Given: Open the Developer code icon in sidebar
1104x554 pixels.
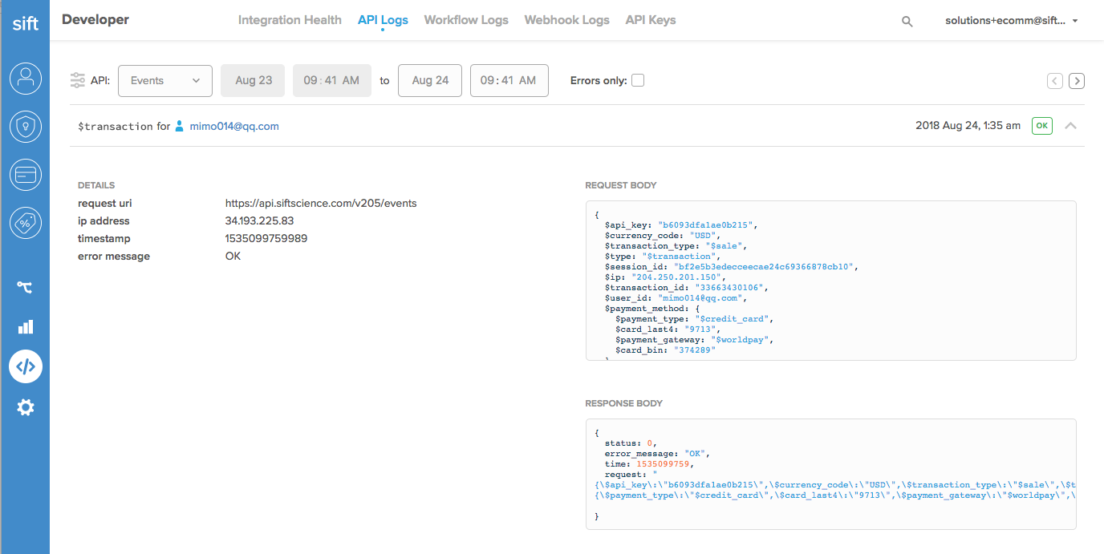Looking at the screenshot, I should (25, 366).
